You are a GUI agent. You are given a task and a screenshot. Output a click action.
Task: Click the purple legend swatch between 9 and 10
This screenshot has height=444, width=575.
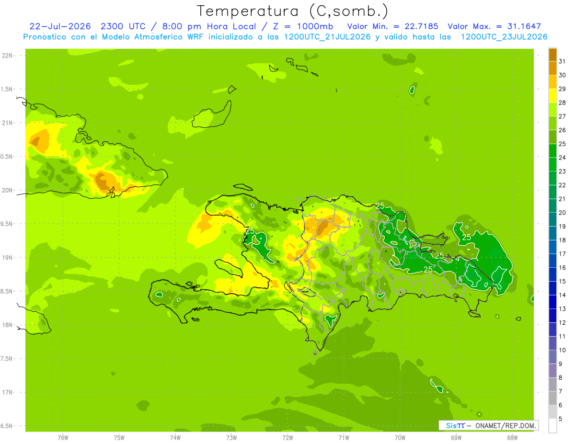pyautogui.click(x=552, y=357)
